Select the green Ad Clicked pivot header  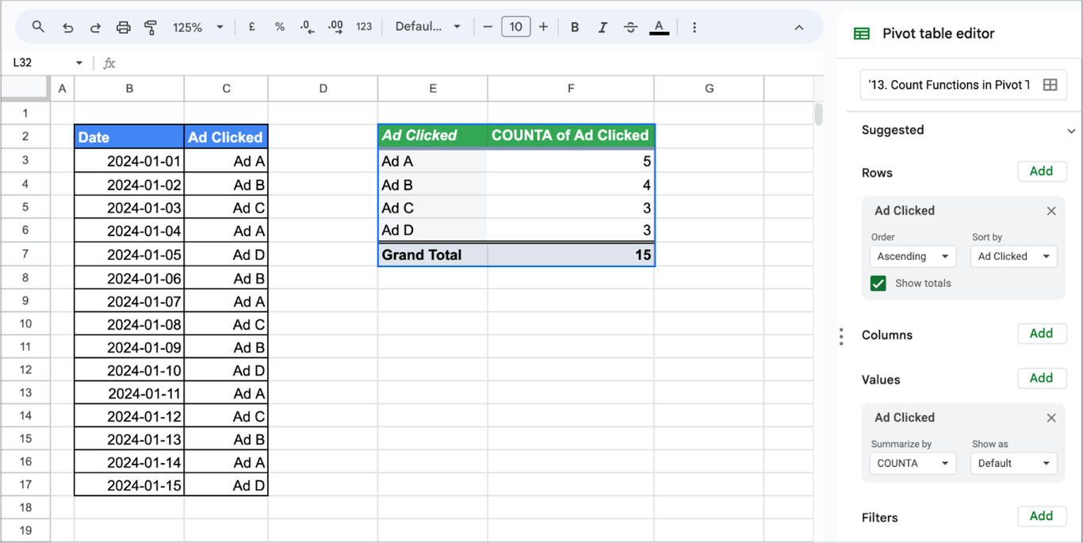[433, 136]
